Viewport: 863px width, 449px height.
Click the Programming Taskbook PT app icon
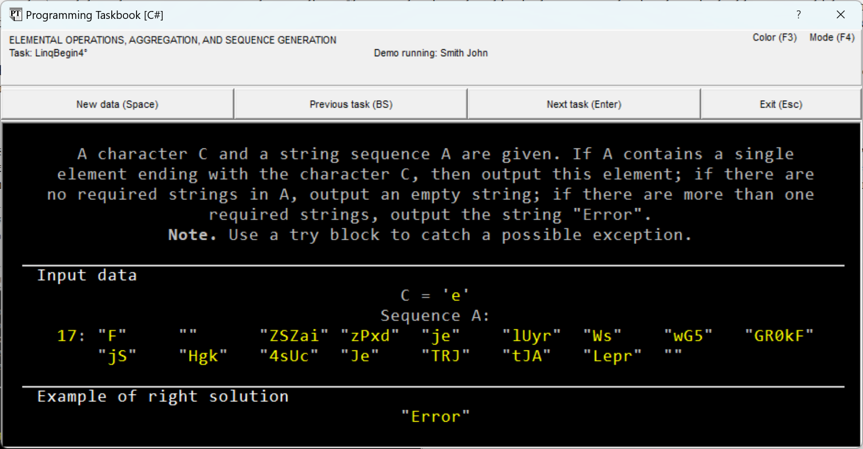[15, 15]
